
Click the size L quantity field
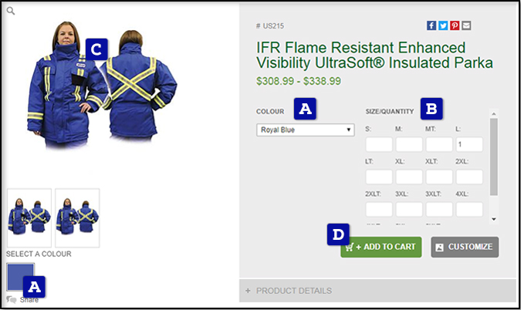click(469, 144)
